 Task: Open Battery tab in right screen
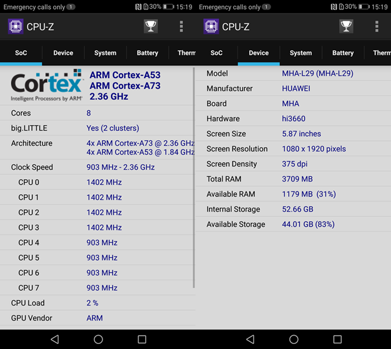click(x=343, y=53)
